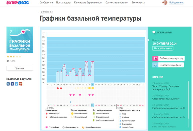Select highlighted date 24 in October row
This screenshot has height=131, width=193.
(x=92, y=105)
